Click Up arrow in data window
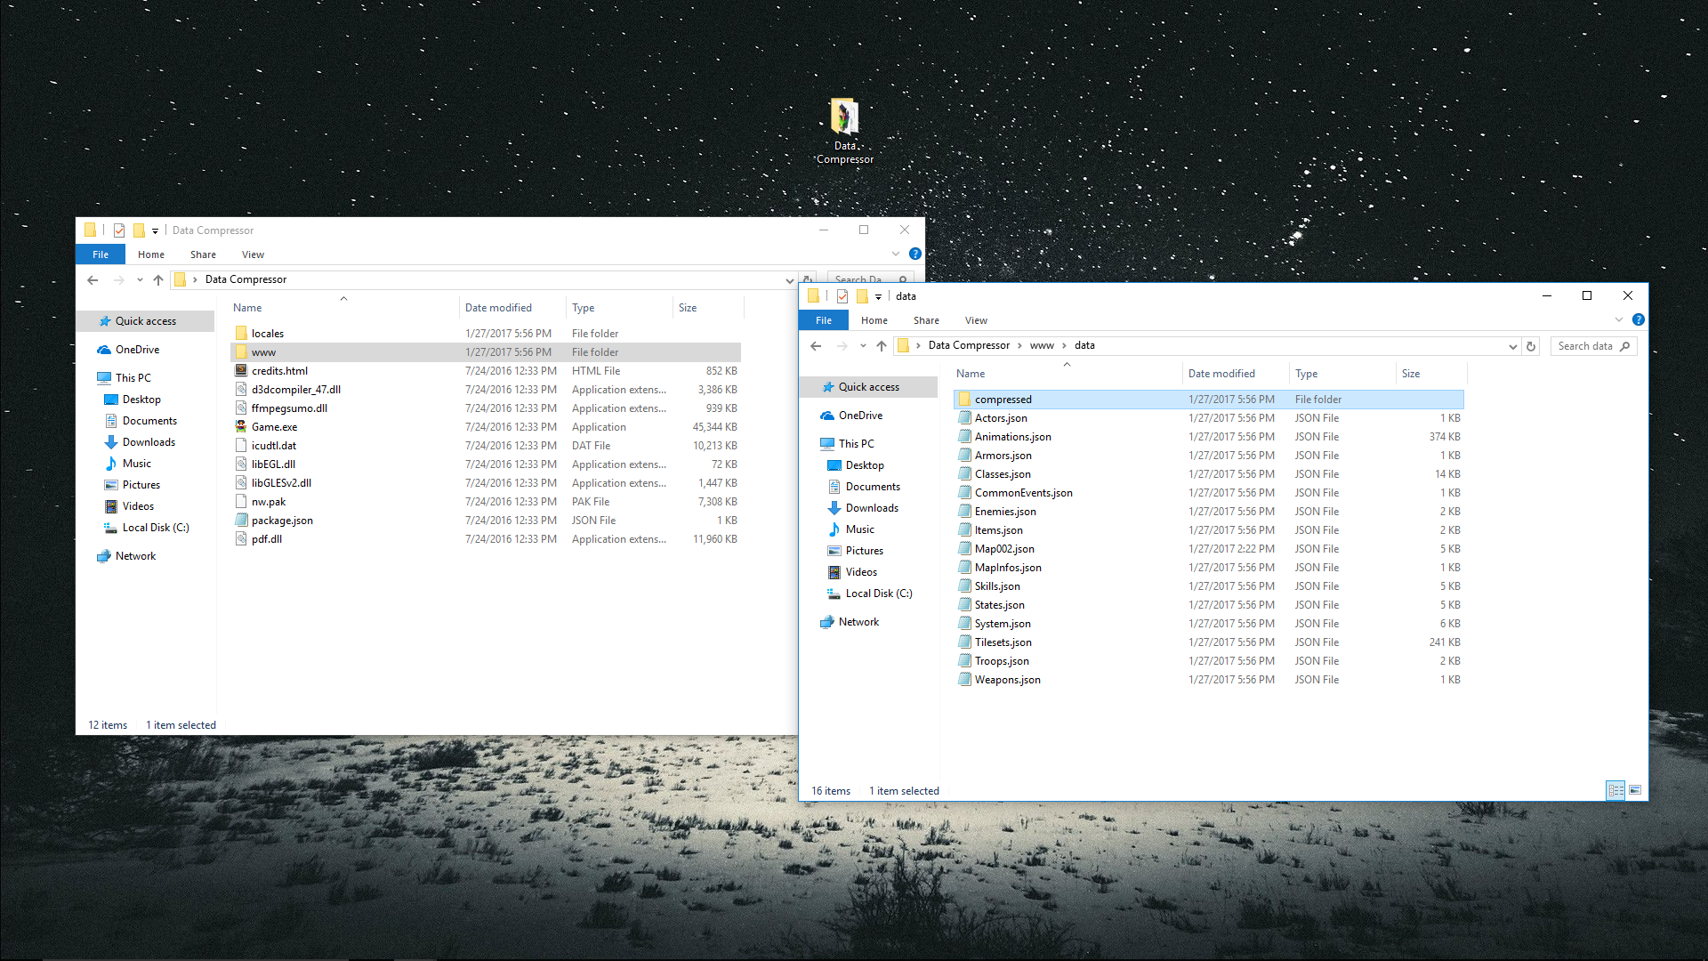The width and height of the screenshot is (1708, 961). click(881, 346)
